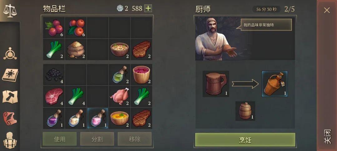Viewport: 337px width, 151px height.
Task: Click the 分割 (Split) button
Action: click(x=97, y=139)
